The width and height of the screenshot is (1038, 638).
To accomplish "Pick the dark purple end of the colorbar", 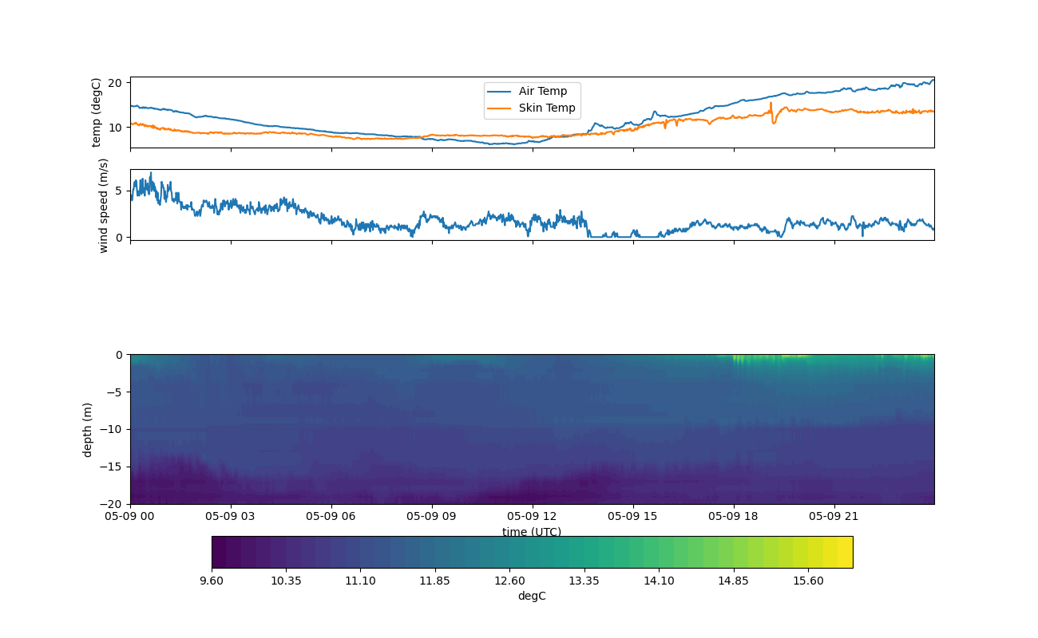I will click(219, 552).
